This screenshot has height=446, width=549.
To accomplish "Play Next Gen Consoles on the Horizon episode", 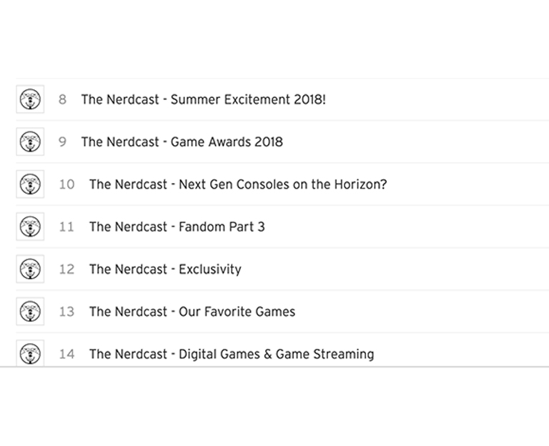I will [x=238, y=184].
